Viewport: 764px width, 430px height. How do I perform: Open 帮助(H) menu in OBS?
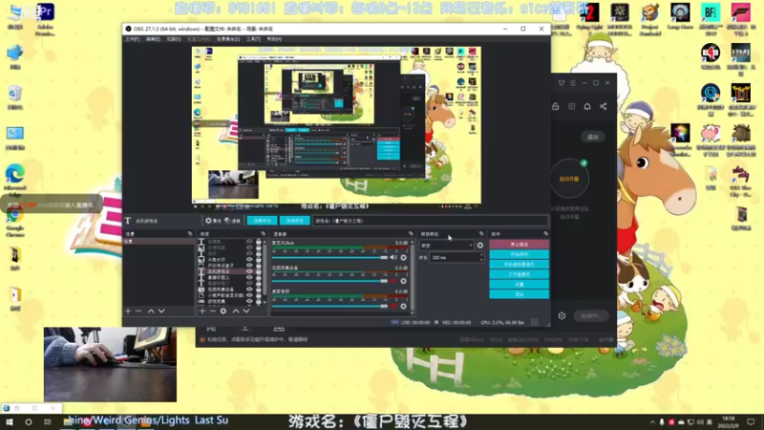click(x=274, y=39)
